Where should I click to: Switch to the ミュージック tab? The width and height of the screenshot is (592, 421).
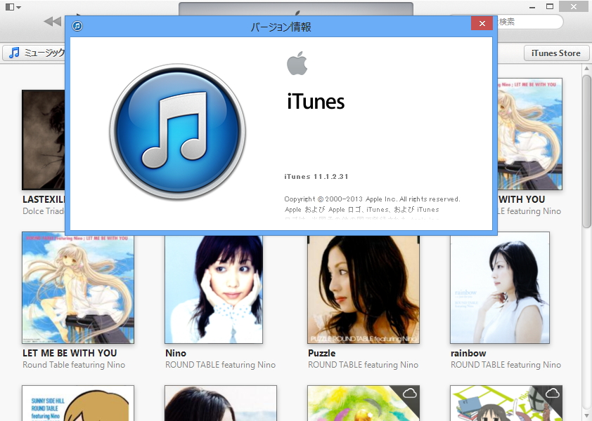(44, 53)
